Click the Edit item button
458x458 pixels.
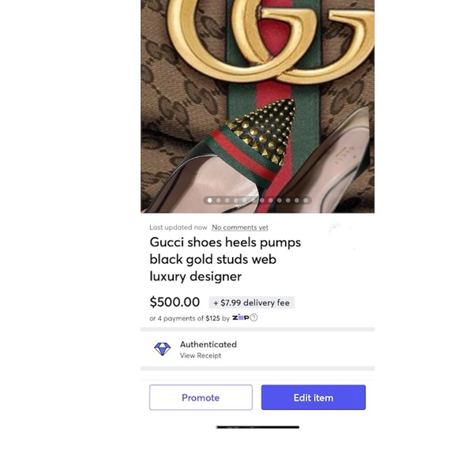(313, 397)
